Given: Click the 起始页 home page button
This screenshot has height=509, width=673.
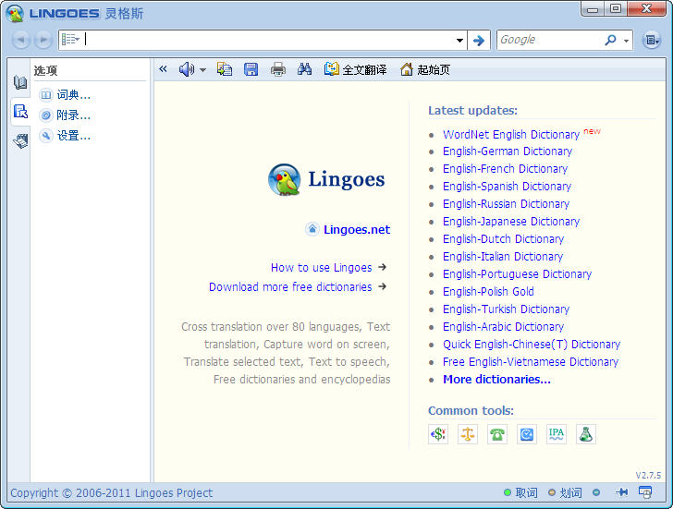Looking at the screenshot, I should 424,69.
